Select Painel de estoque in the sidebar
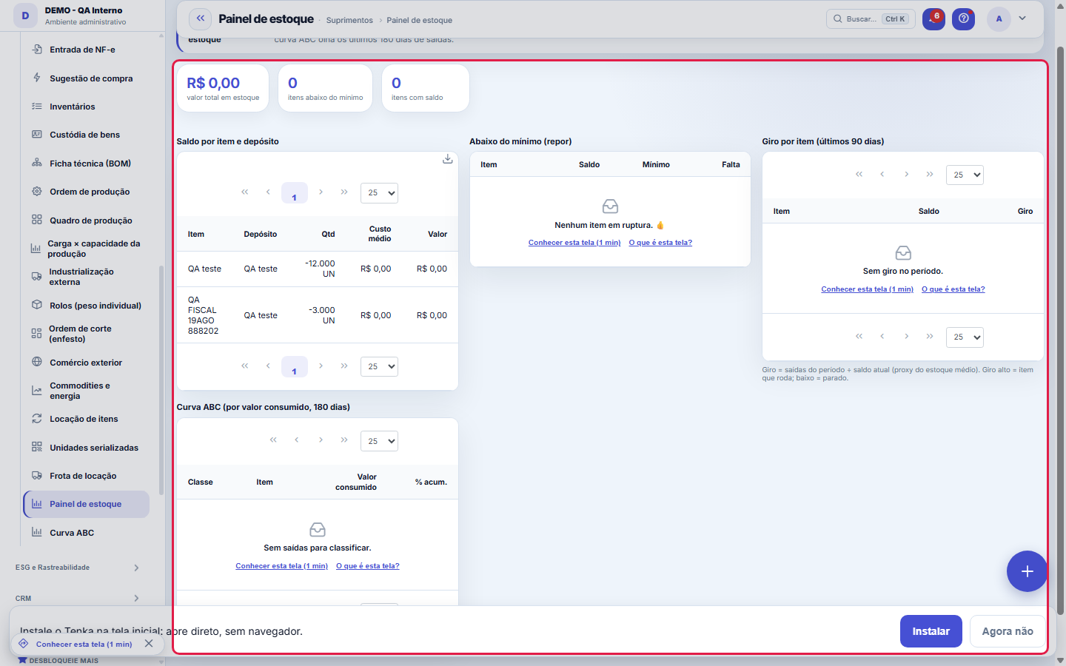Image resolution: width=1066 pixels, height=666 pixels. pyautogui.click(x=87, y=504)
